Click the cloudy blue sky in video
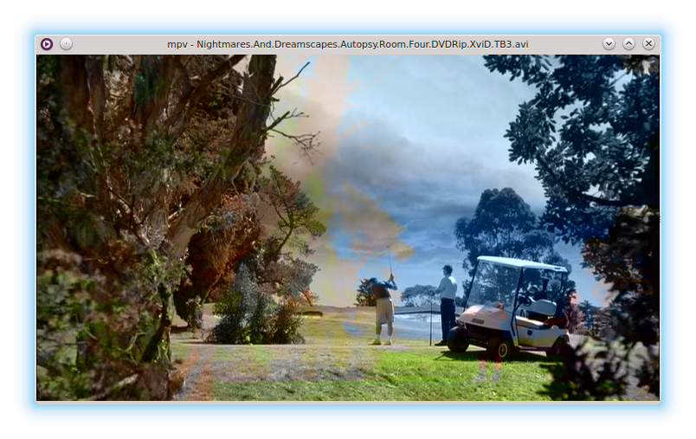This screenshot has height=439, width=696. point(433,130)
